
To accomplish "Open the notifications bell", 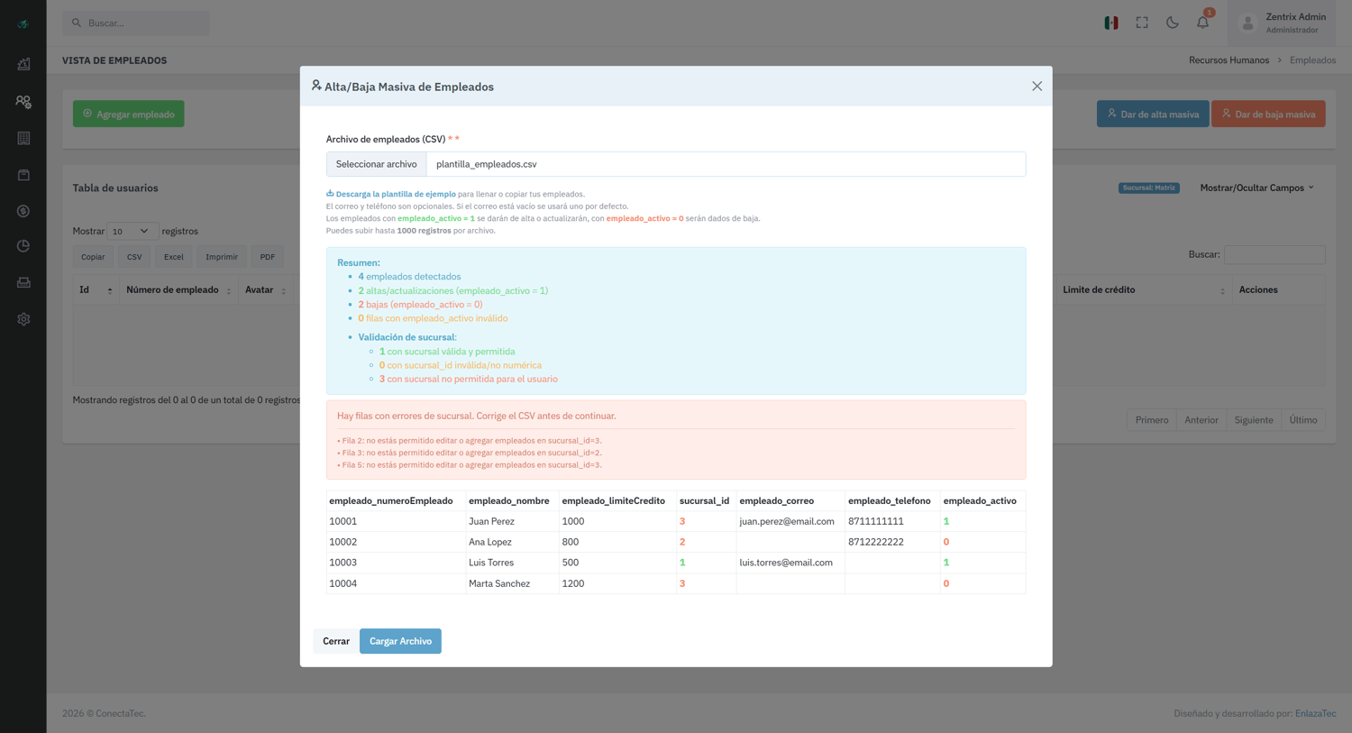I will coord(1202,23).
